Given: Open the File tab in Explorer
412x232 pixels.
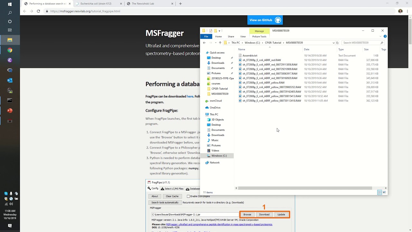Looking at the screenshot, I should (x=206, y=36).
